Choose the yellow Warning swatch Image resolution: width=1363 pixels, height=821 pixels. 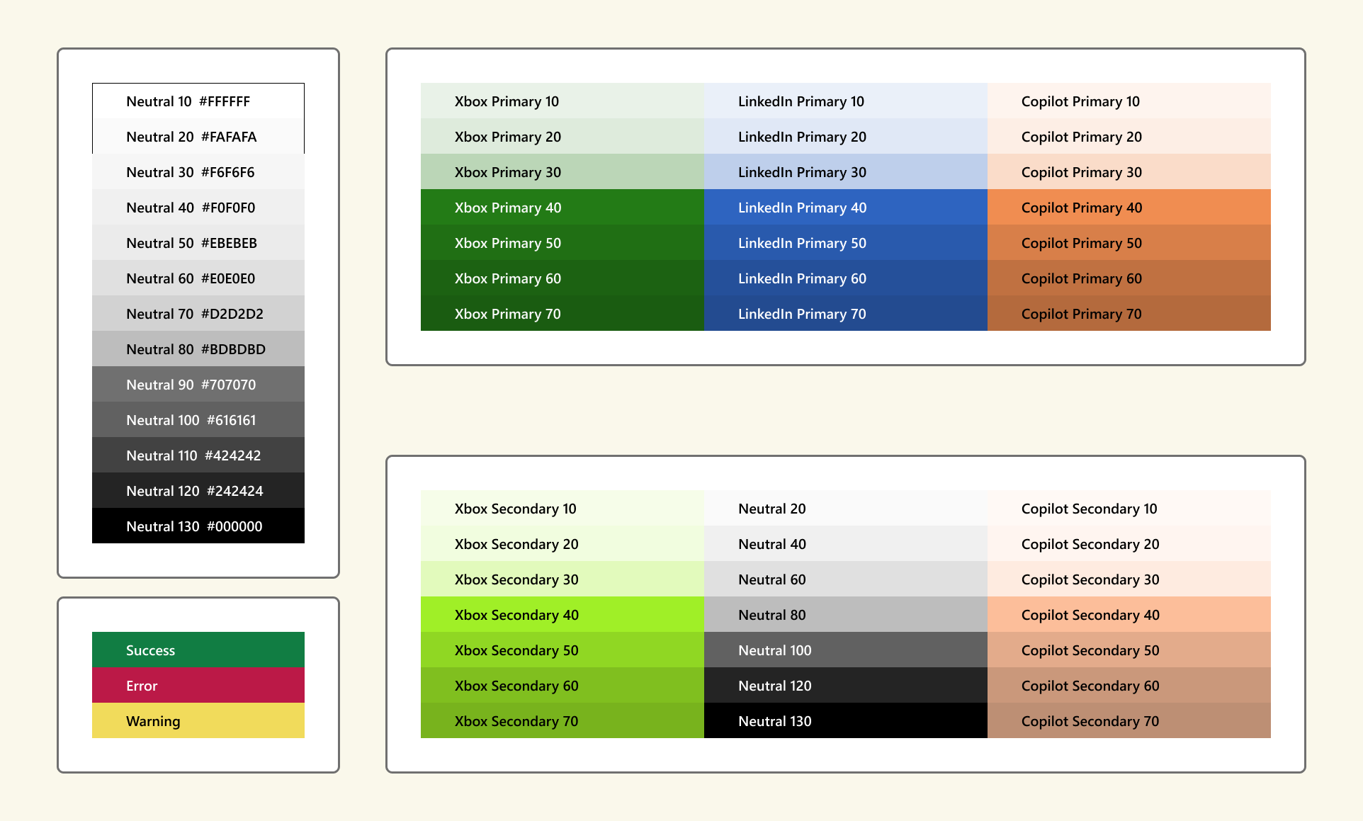[198, 721]
